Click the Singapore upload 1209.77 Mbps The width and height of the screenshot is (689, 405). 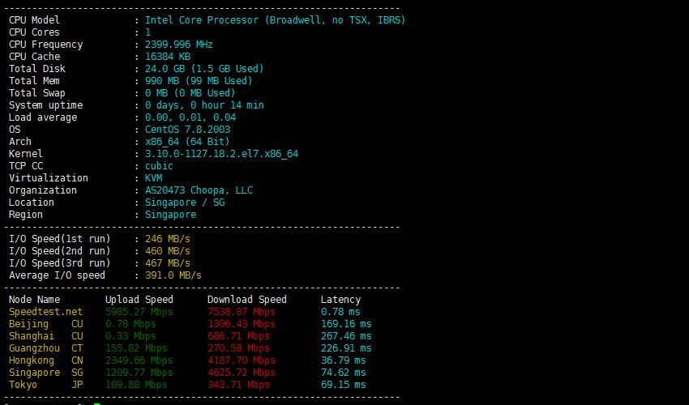139,373
